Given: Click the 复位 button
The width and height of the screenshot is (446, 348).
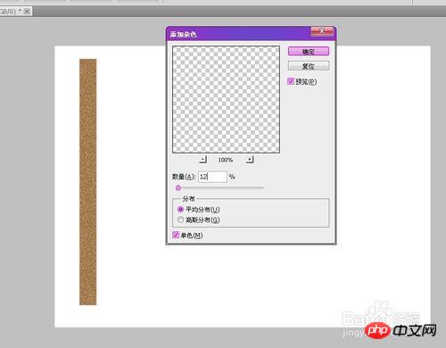Looking at the screenshot, I should (309, 66).
